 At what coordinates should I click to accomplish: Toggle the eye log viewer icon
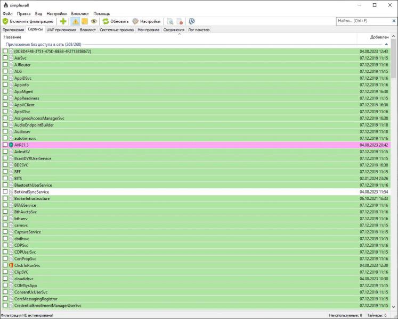(94, 22)
